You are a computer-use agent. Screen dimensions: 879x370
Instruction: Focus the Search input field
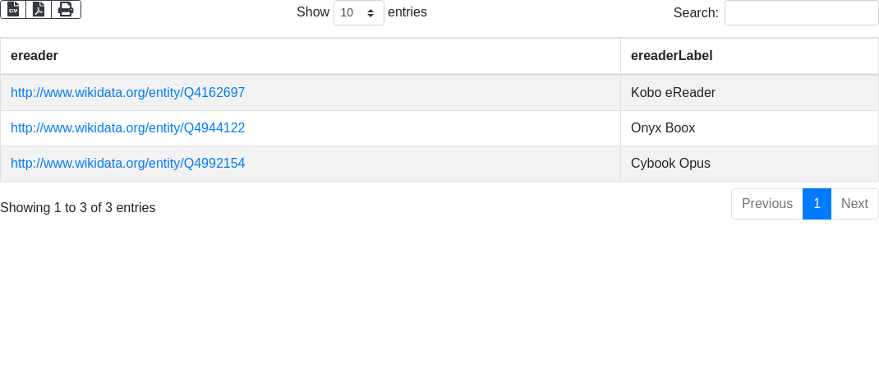[801, 13]
